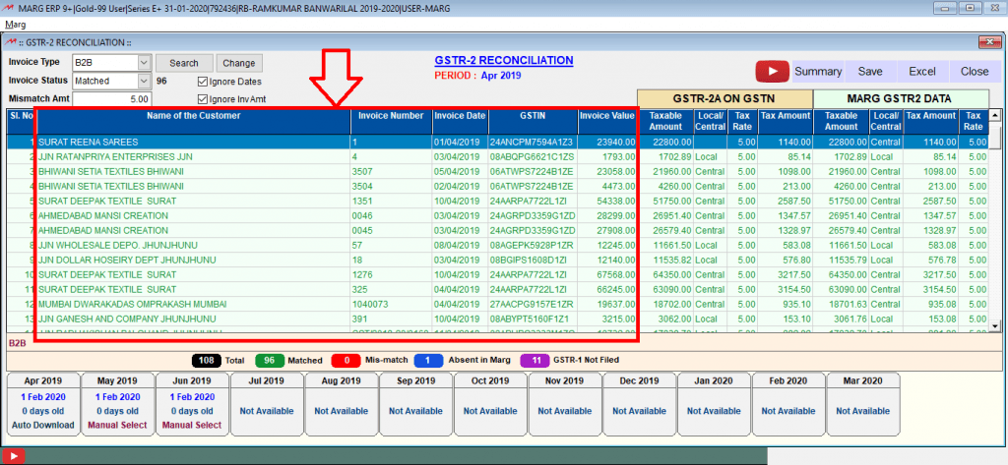The width and height of the screenshot is (1008, 465).
Task: Open the Invoice Type B2B dropdown
Action: (144, 63)
